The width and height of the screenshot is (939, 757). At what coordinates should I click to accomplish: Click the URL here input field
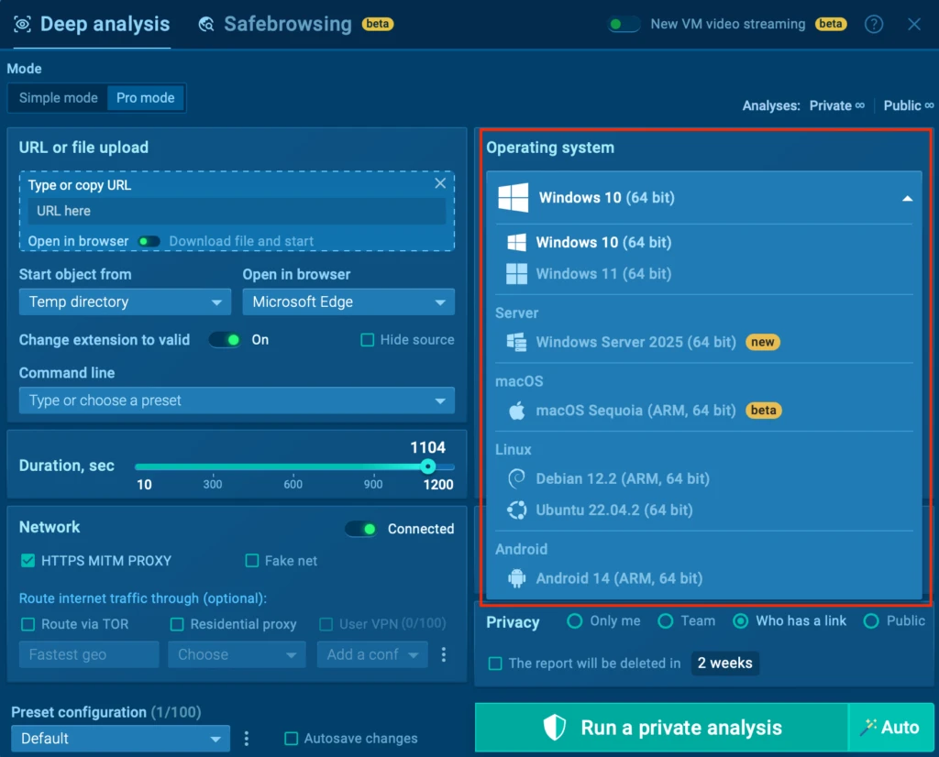(237, 211)
